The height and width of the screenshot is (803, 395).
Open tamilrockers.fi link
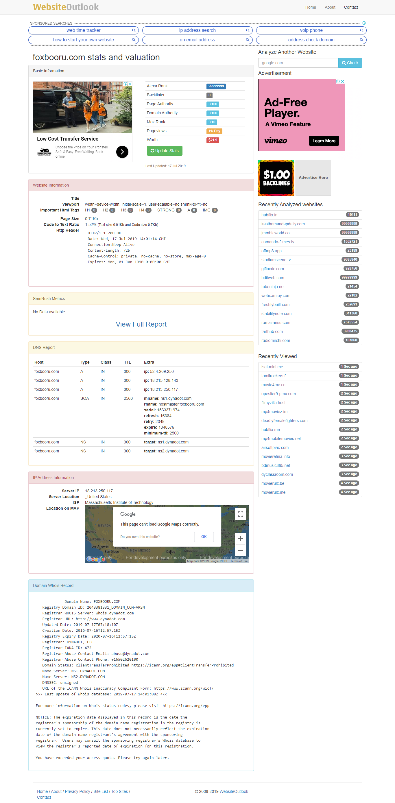(274, 376)
